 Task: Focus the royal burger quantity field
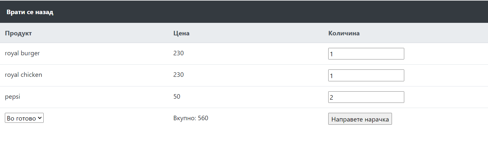(366, 54)
